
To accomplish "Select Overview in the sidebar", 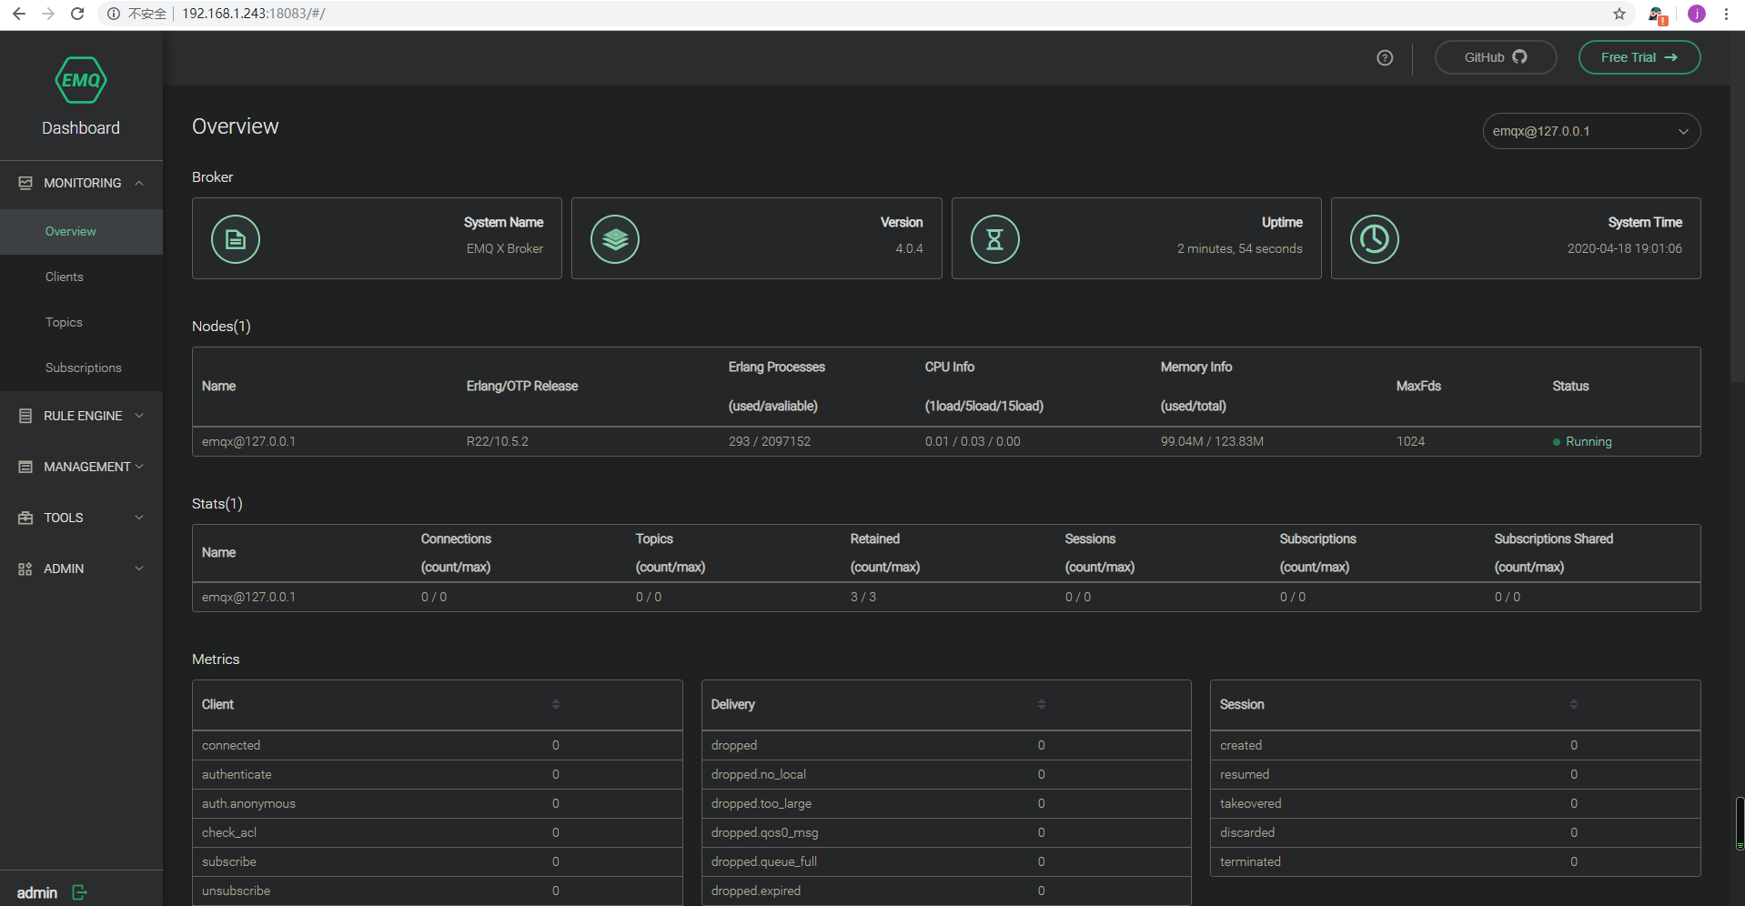I will pos(81,231).
